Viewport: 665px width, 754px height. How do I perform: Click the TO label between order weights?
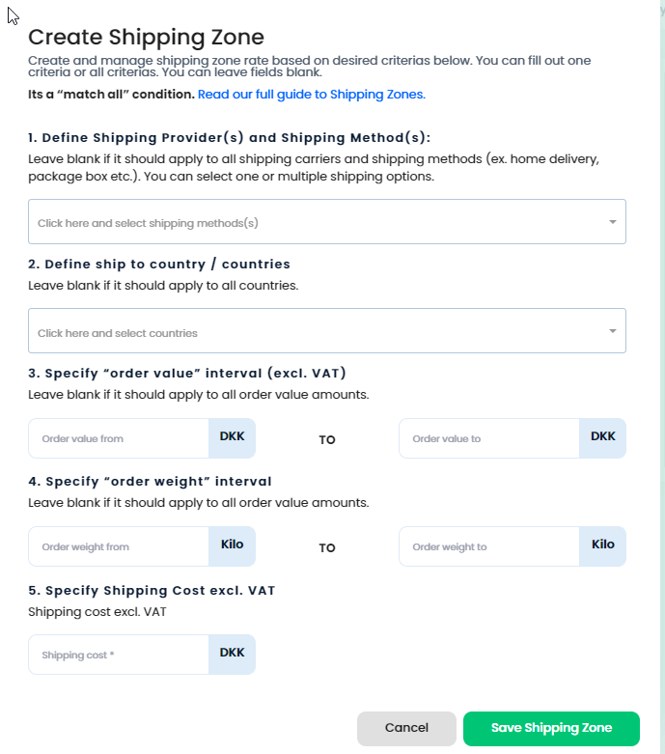[327, 548]
